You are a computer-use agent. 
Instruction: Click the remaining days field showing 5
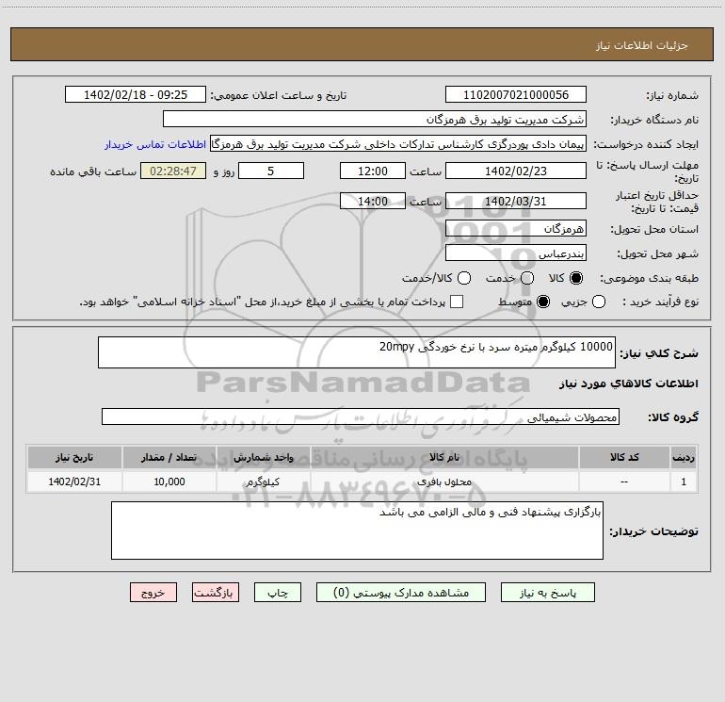coord(271,171)
